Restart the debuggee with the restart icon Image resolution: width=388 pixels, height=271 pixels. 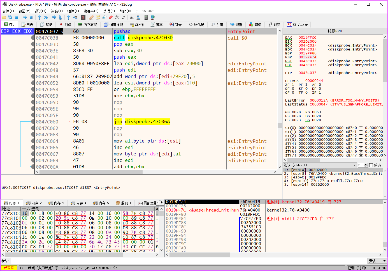(10, 17)
